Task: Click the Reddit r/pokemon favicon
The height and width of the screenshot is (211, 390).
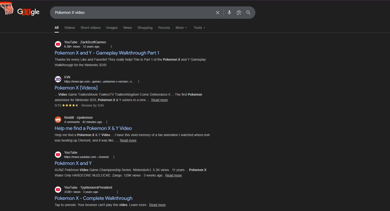Action: pyautogui.click(x=58, y=120)
